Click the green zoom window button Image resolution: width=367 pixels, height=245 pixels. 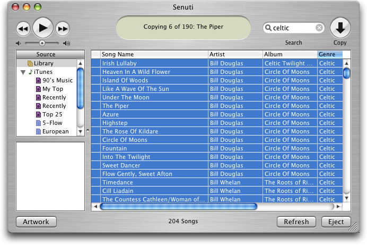tap(38, 7)
